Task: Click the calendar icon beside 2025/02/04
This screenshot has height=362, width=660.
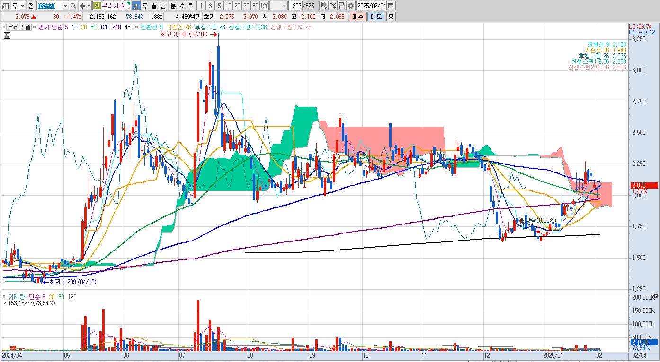Action: pos(391,6)
